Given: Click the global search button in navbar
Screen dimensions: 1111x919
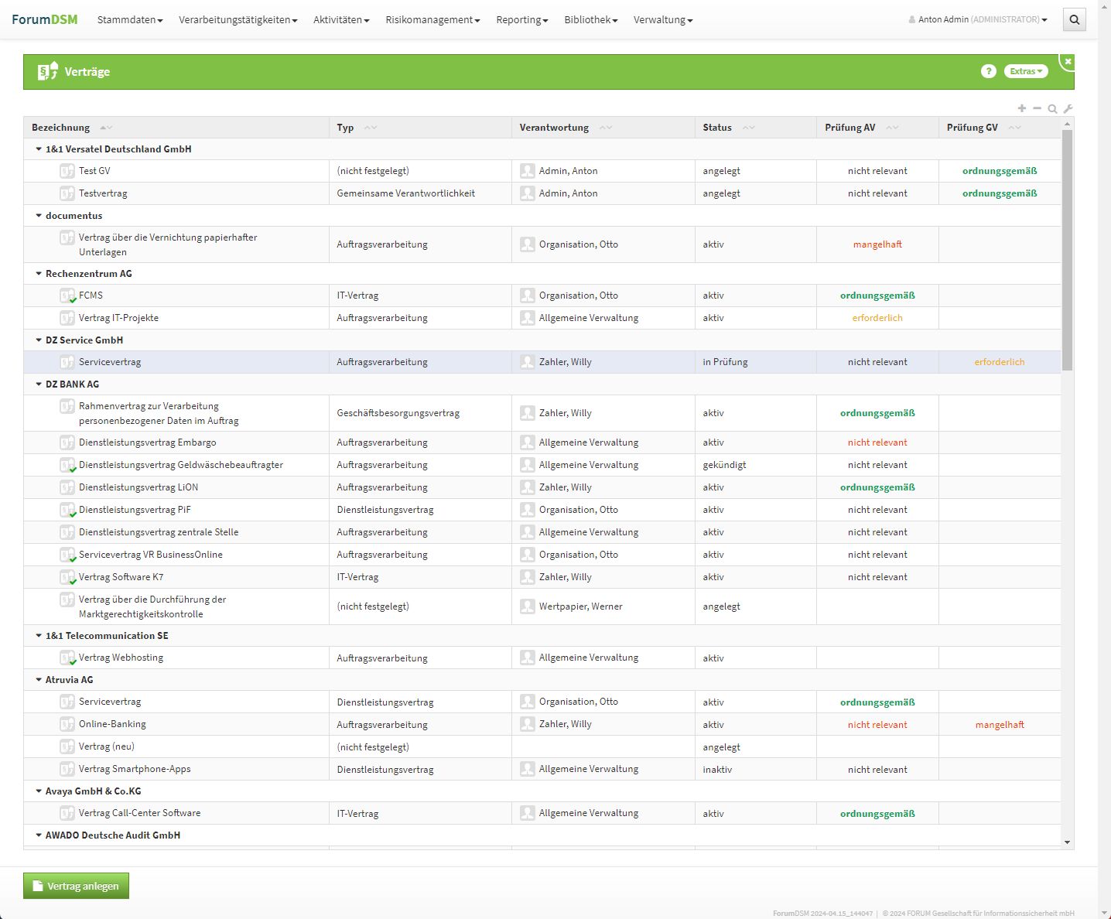Looking at the screenshot, I should 1074,20.
